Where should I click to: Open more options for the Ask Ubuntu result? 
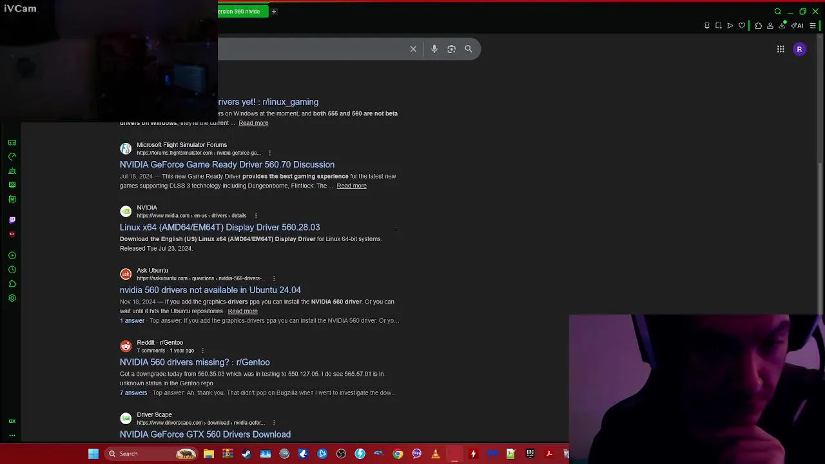click(x=274, y=278)
